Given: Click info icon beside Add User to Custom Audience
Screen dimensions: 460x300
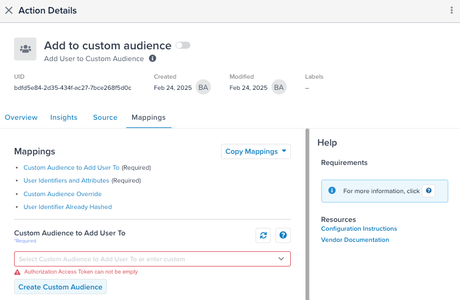Looking at the screenshot, I should (153, 58).
